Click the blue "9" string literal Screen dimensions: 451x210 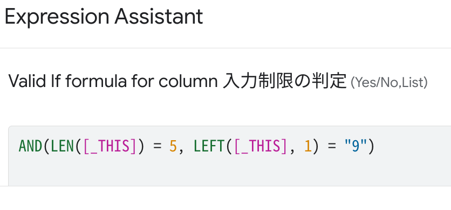356,146
